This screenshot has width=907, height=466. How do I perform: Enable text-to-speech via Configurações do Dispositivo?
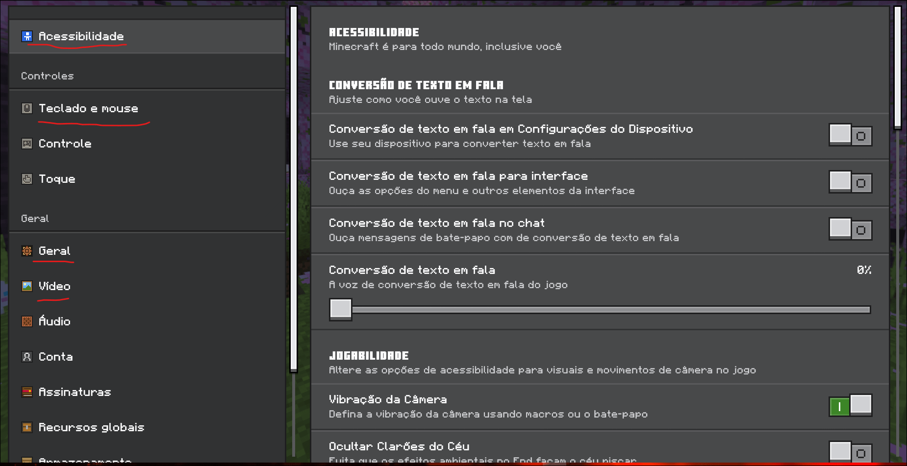(851, 135)
